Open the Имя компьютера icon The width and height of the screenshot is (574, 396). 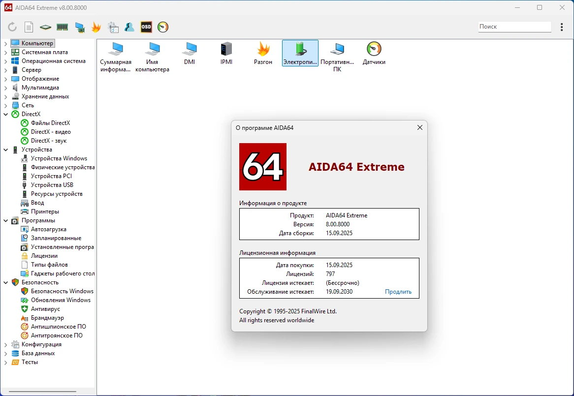tap(152, 57)
